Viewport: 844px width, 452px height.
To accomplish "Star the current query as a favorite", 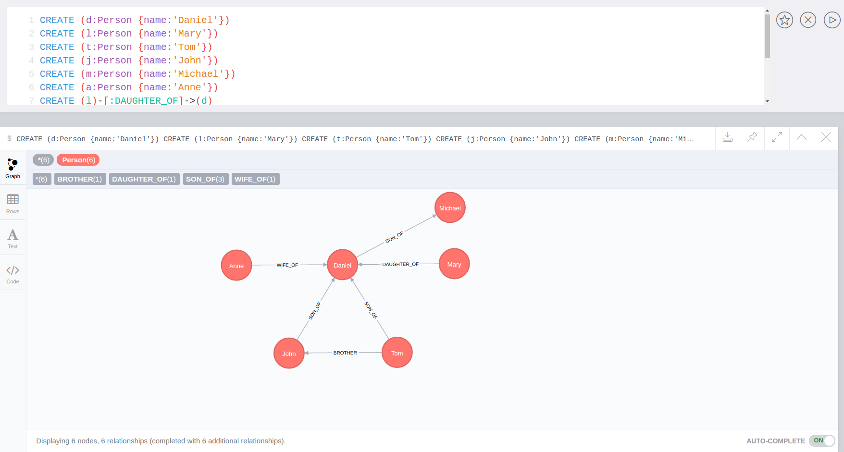I will click(784, 20).
